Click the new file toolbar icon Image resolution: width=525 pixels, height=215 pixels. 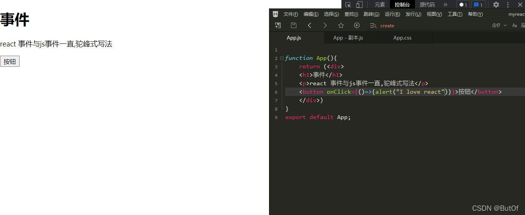[278, 25]
